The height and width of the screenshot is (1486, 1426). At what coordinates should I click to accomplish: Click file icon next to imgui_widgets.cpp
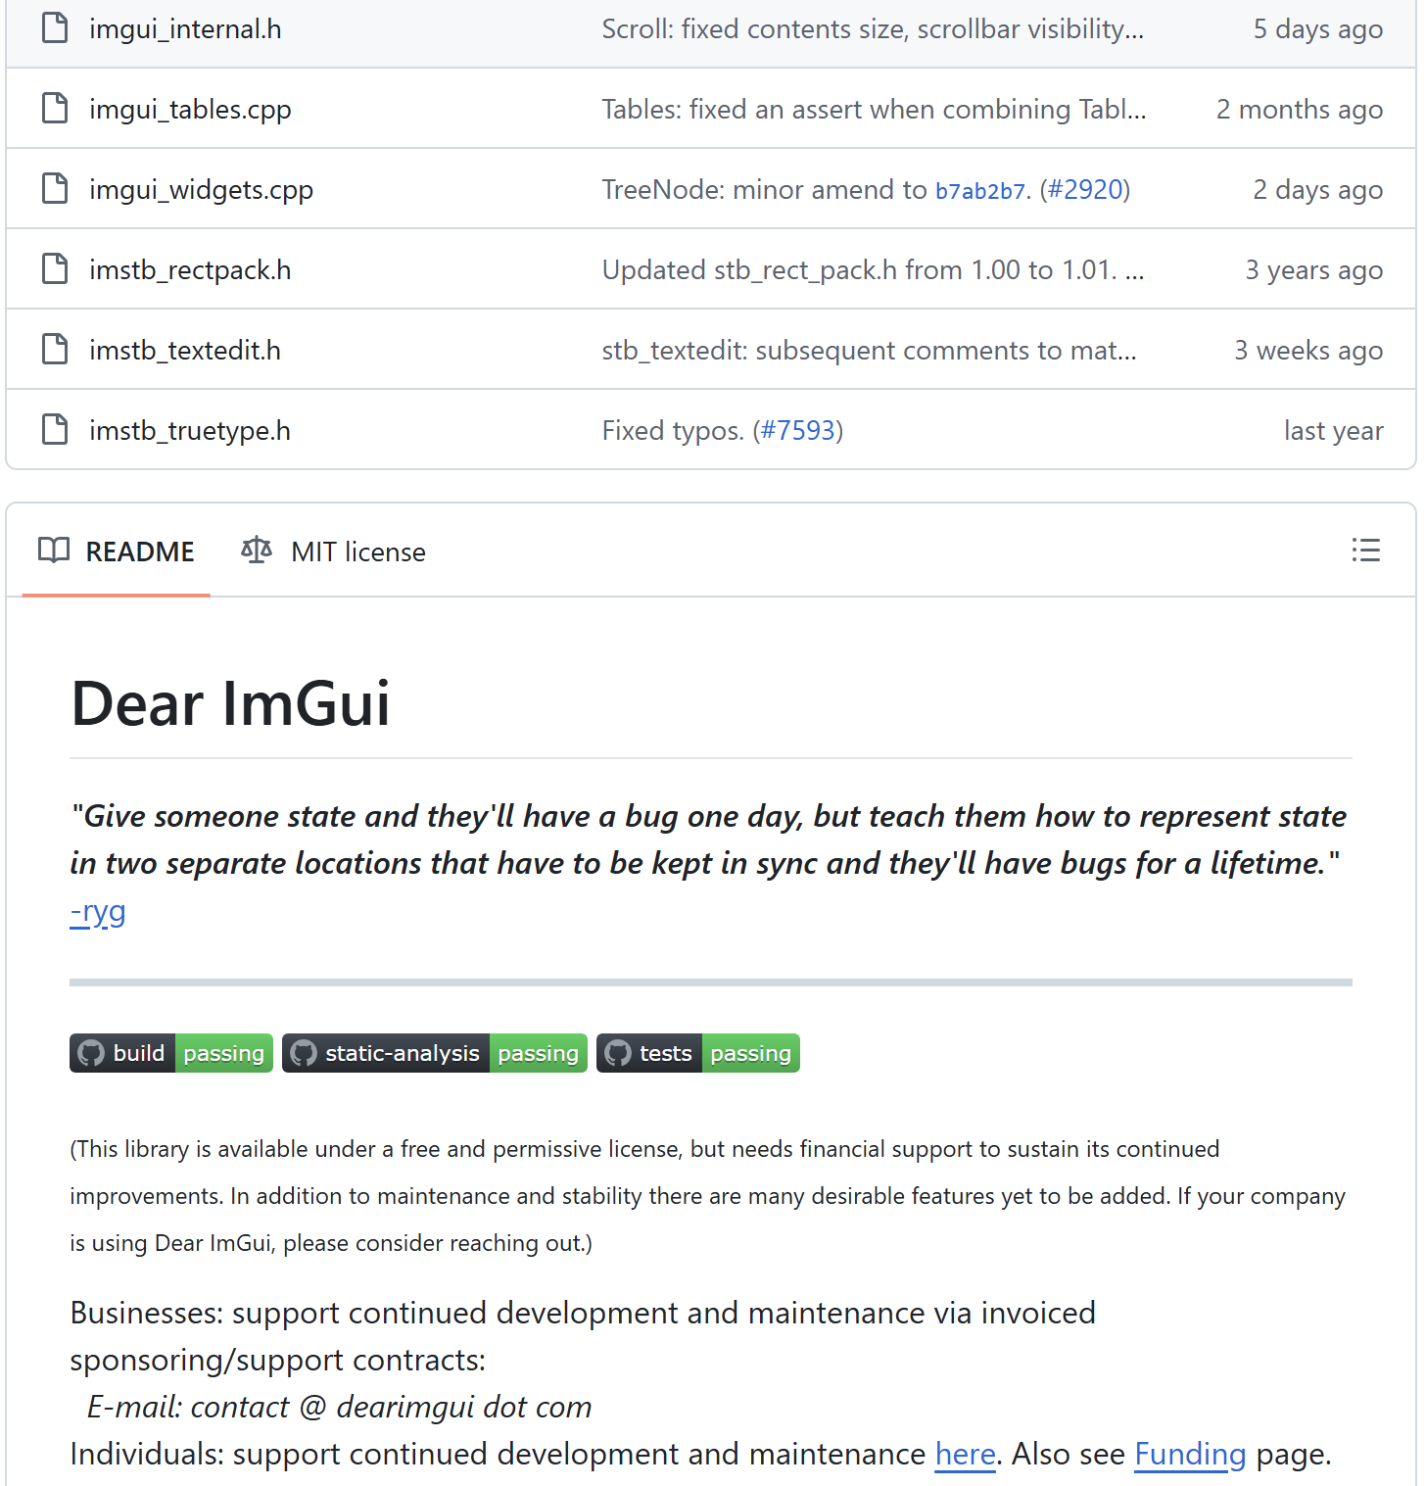tap(55, 189)
